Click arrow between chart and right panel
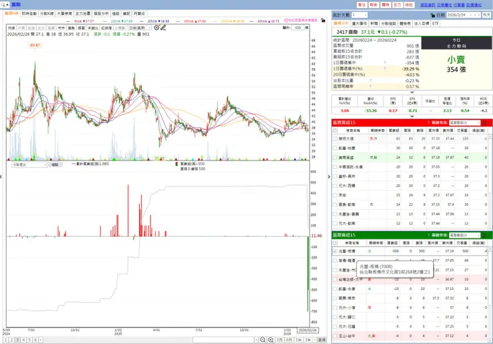 329,176
